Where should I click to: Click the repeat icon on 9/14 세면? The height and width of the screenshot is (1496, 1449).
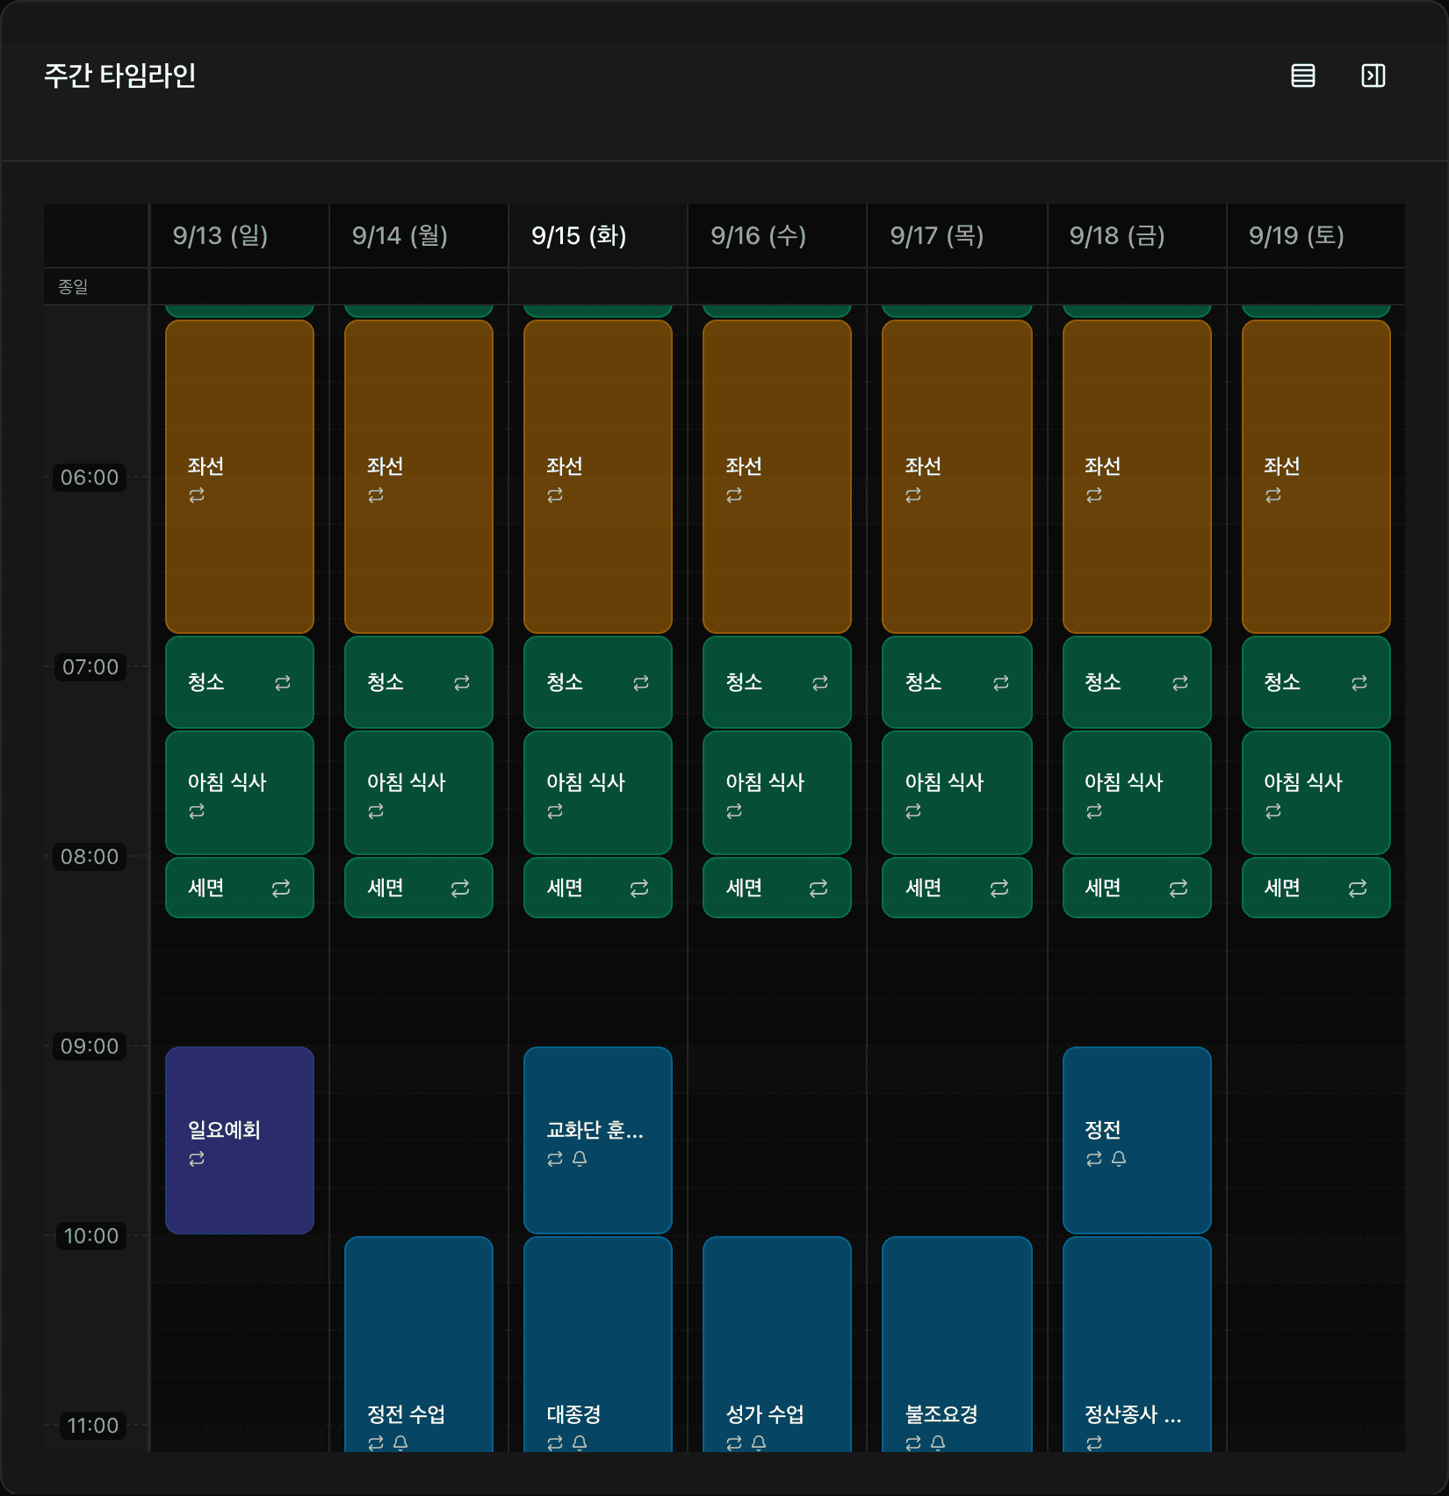[x=460, y=888]
